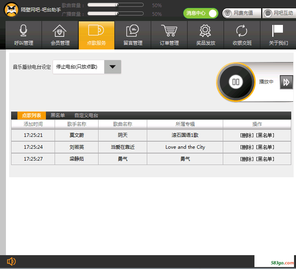Viewport: 296px width, 269px height.
Task: Switch to the 自定义电台 tab
Action: 86,116
